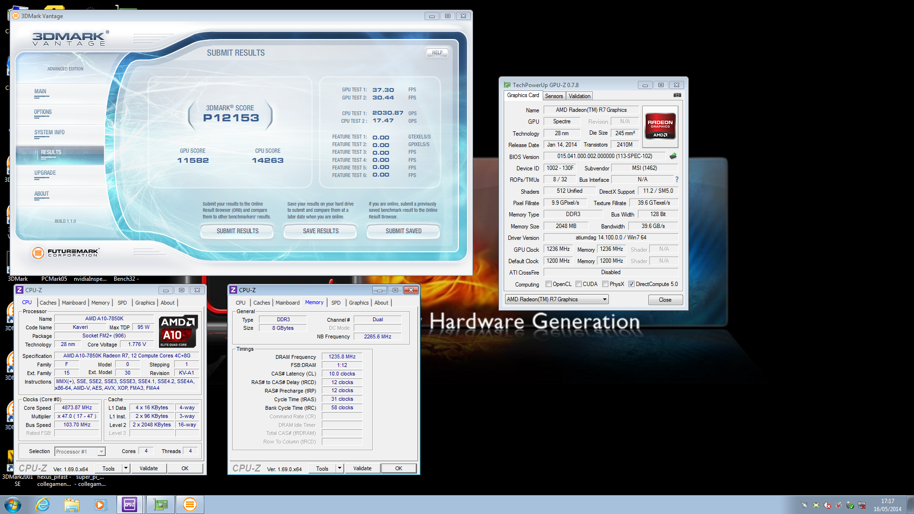This screenshot has height=514, width=914.
Task: Open About tab in left CPU-Z window
Action: pyautogui.click(x=168, y=303)
